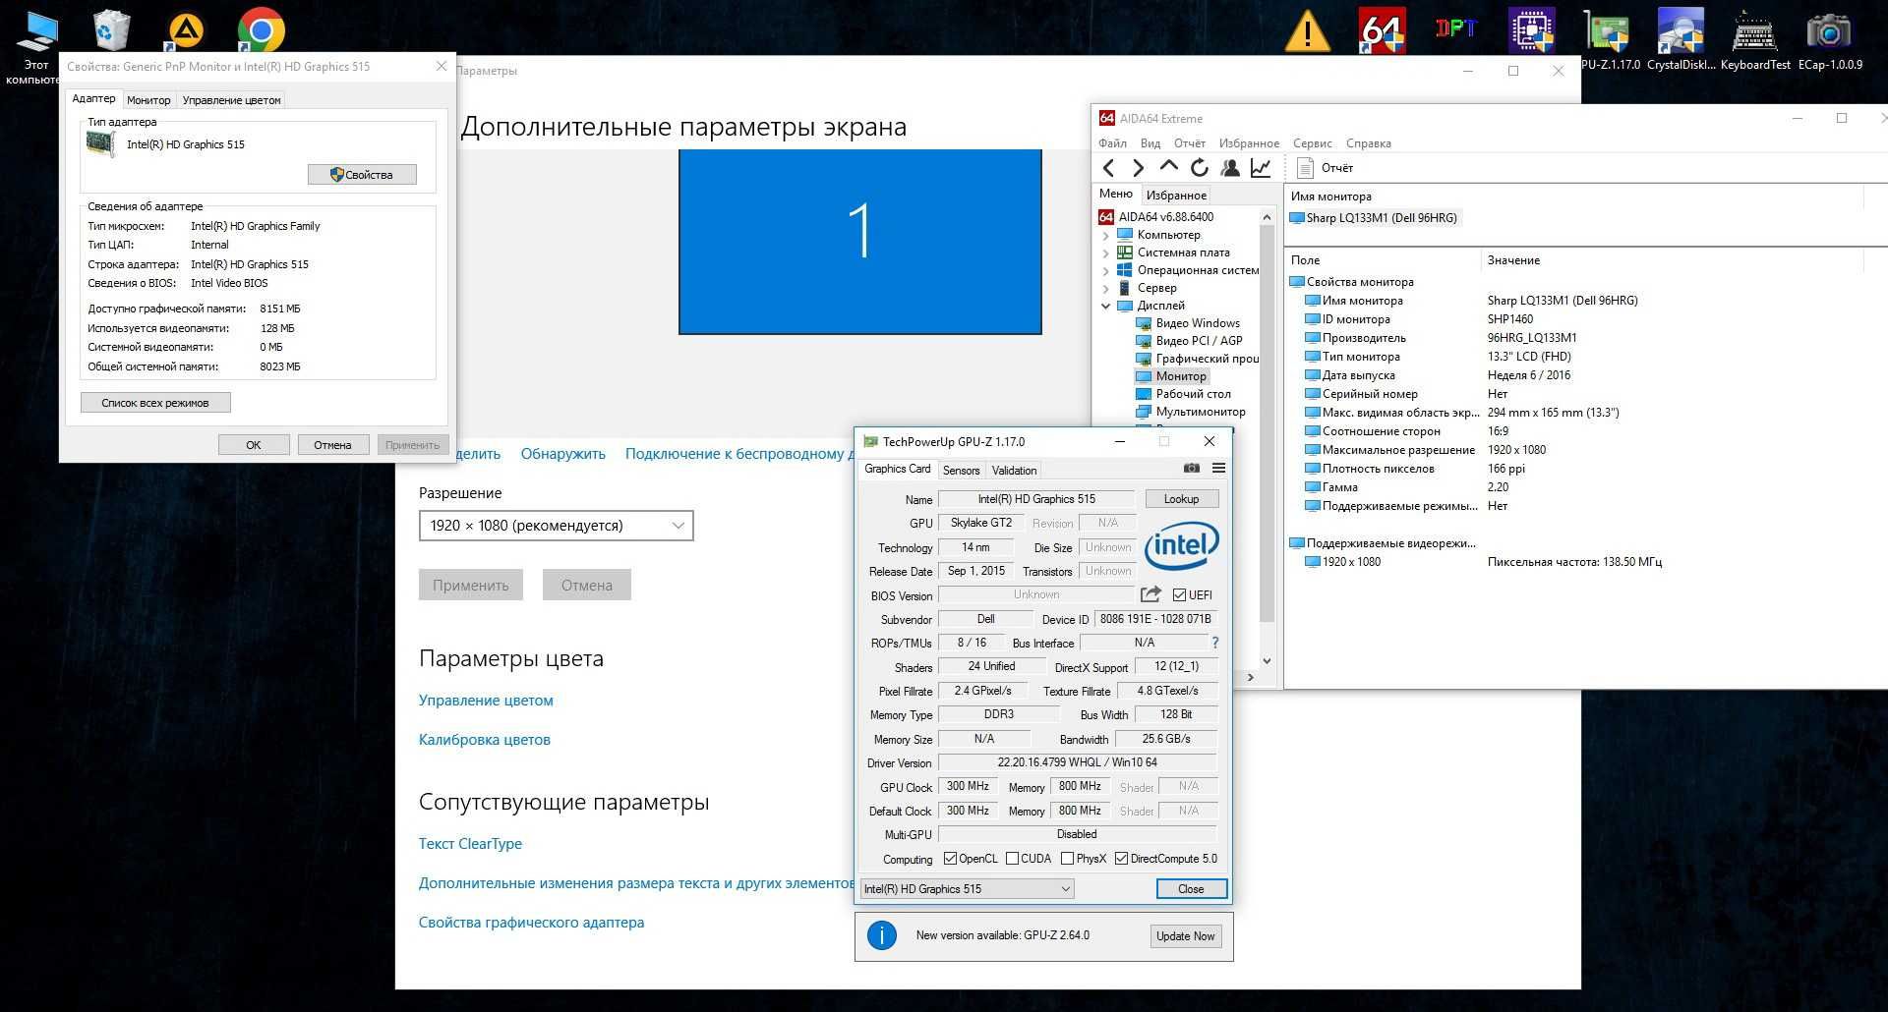Toggle PhysX checkbox in GPU-Z
The height and width of the screenshot is (1012, 1888).
pos(1067,859)
